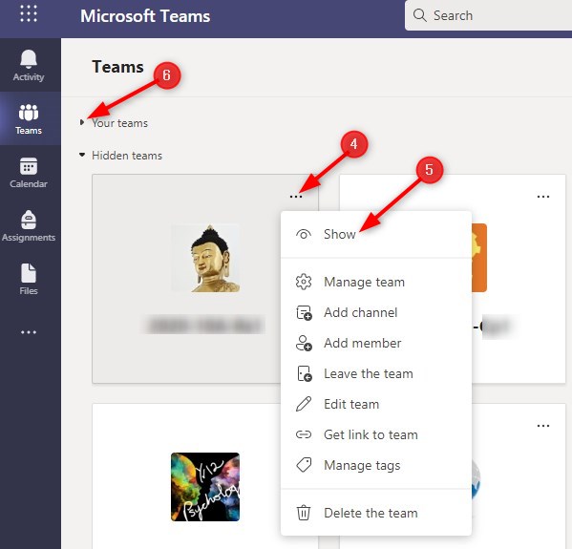The width and height of the screenshot is (572, 549).
Task: Select Get link to team entry
Action: point(376,434)
